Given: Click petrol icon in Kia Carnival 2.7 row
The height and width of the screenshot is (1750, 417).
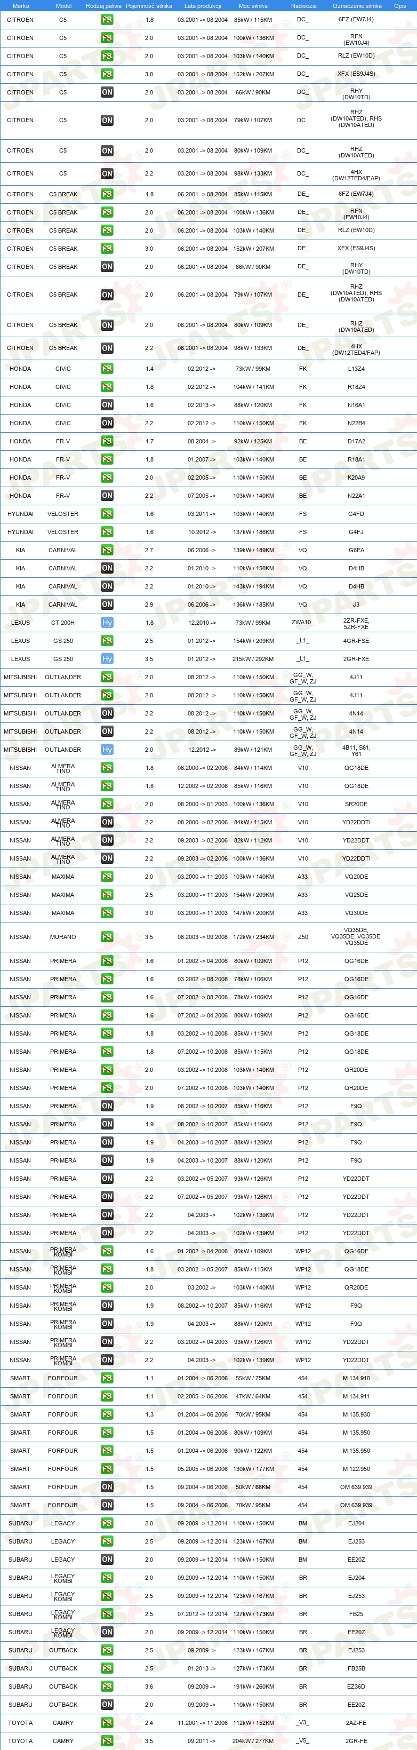Looking at the screenshot, I should coord(107,550).
